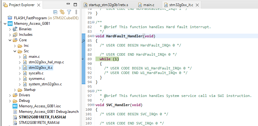258x126 pixels.
Task: Click the Binaries icon
Action: 15,29
